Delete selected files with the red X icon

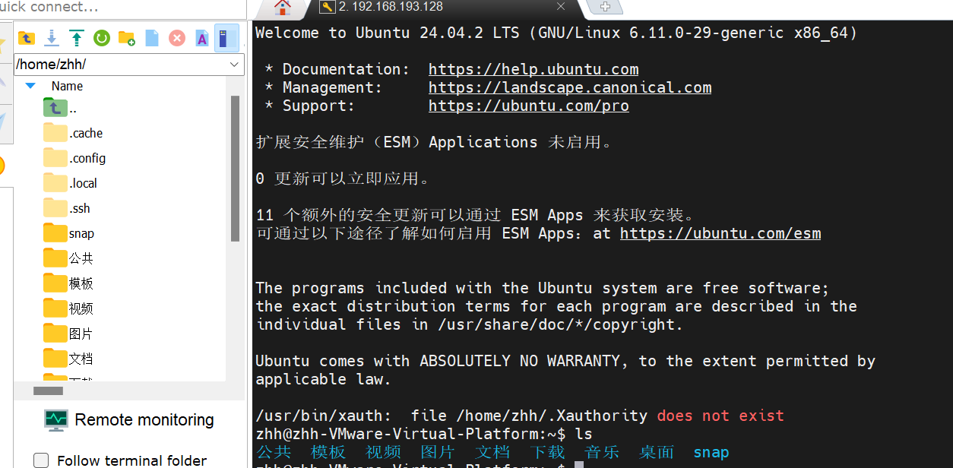coord(177,38)
